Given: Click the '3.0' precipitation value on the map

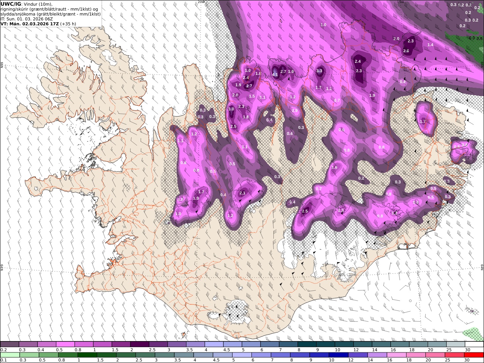Looking at the screenshot, I should click(231, 109).
